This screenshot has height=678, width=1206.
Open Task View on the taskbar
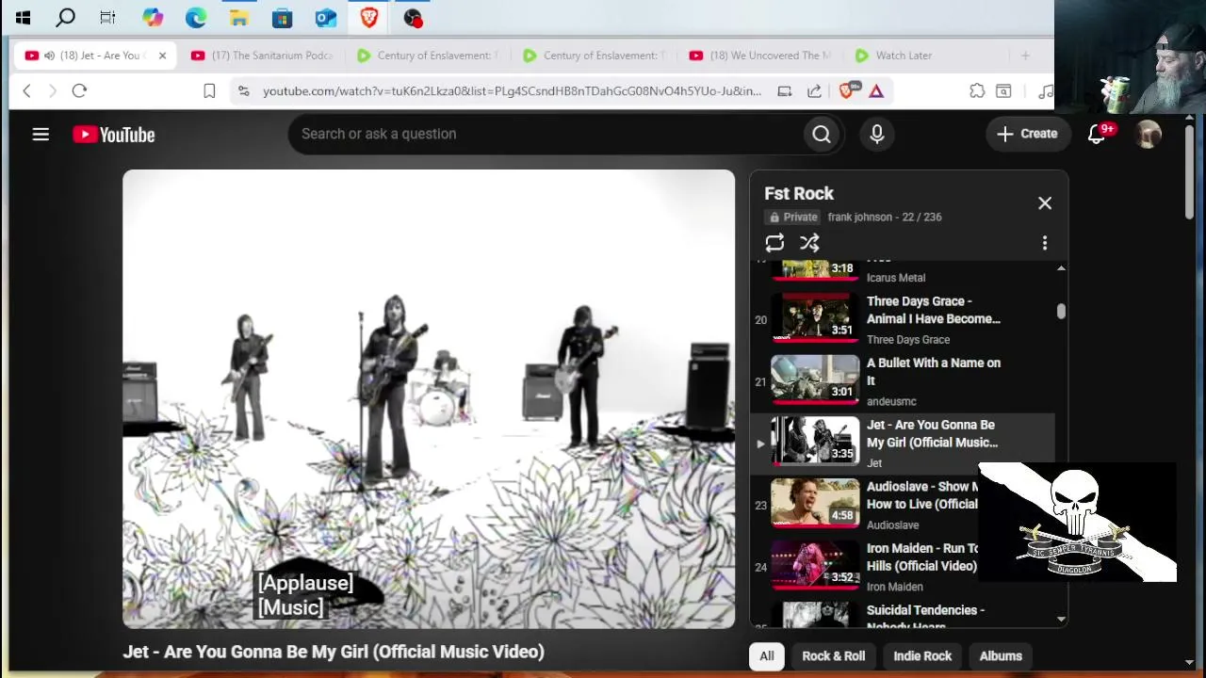[107, 17]
